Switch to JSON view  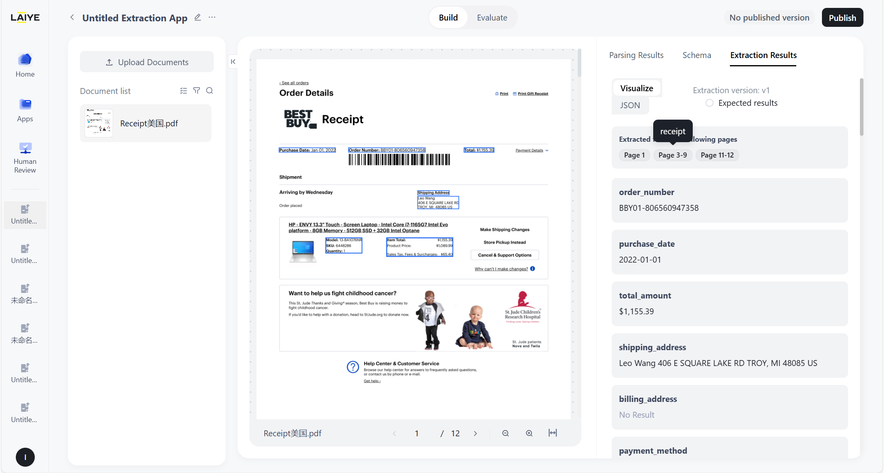(x=630, y=105)
